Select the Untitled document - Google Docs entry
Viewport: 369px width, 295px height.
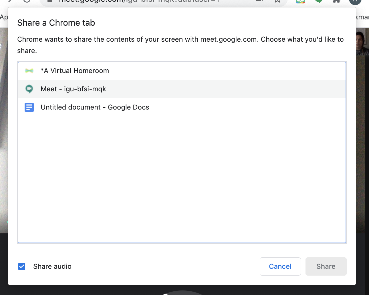pyautogui.click(x=95, y=107)
